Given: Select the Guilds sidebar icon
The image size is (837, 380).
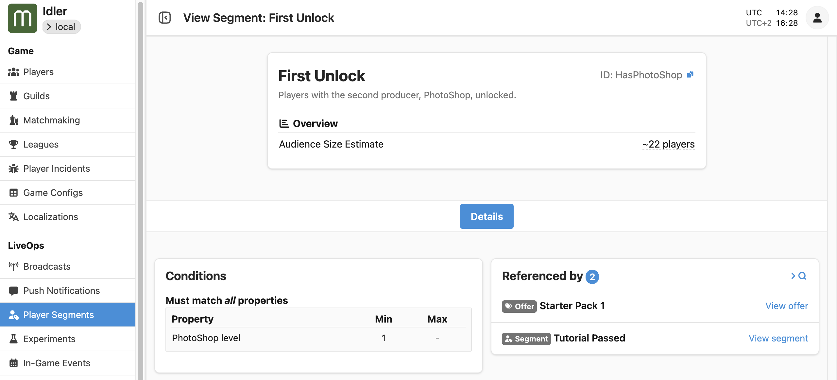Looking at the screenshot, I should click(13, 96).
